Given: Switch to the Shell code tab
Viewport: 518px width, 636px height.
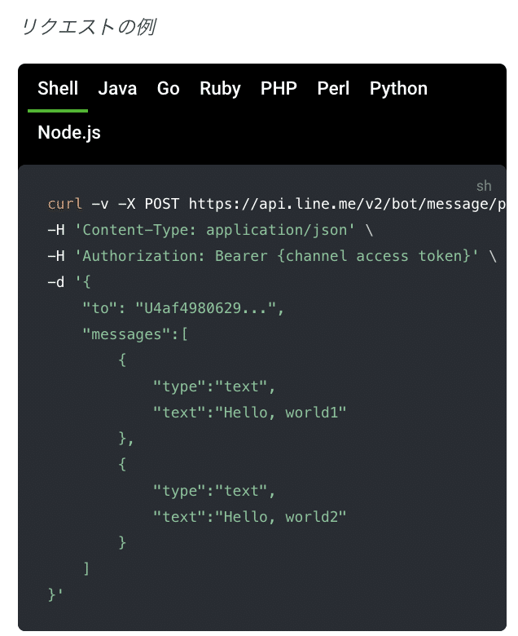Looking at the screenshot, I should pyautogui.click(x=58, y=89).
